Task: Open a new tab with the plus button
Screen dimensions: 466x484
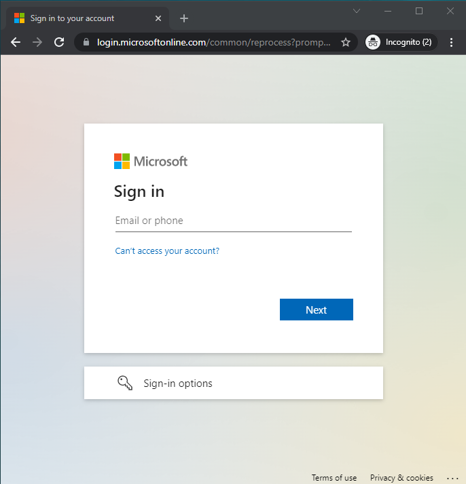Action: (x=183, y=18)
